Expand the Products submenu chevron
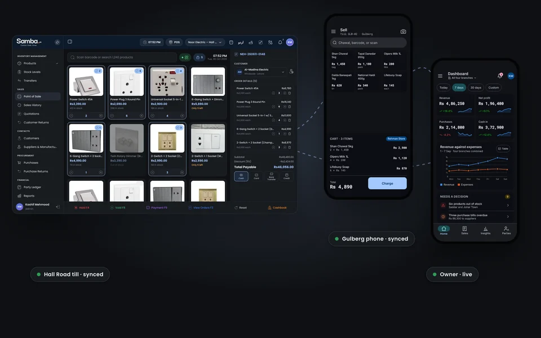This screenshot has width=541, height=338. [57, 64]
